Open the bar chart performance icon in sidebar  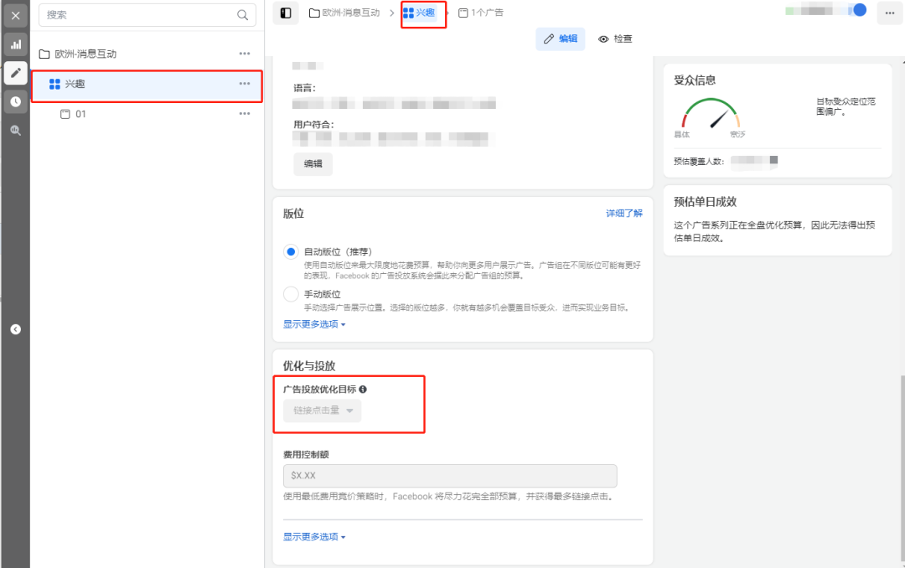[x=14, y=44]
